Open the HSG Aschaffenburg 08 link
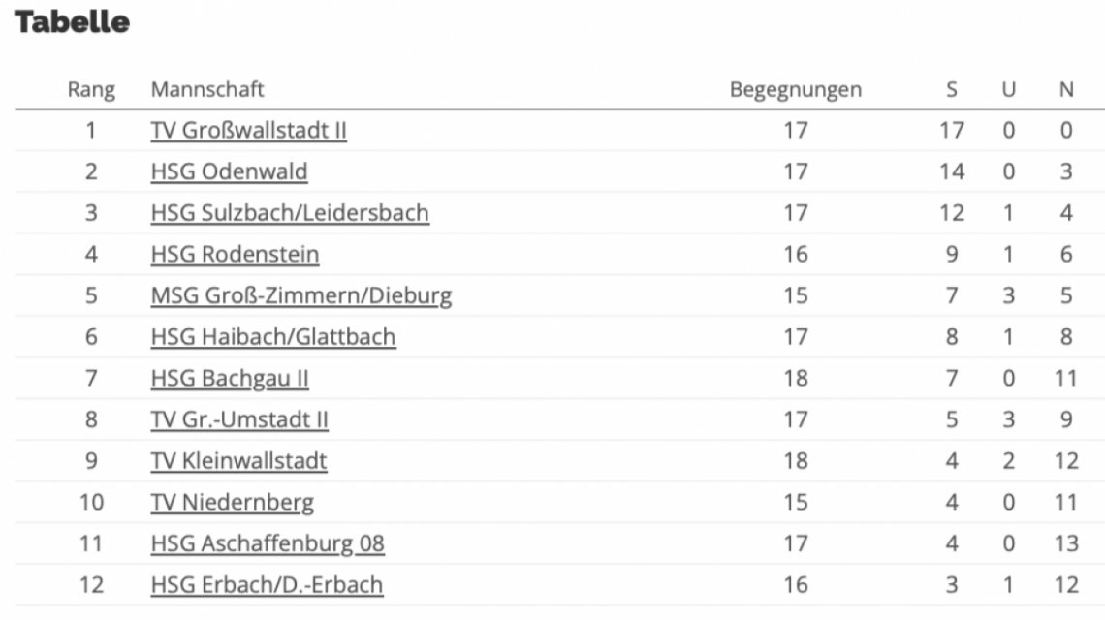The image size is (1105, 620). (268, 544)
